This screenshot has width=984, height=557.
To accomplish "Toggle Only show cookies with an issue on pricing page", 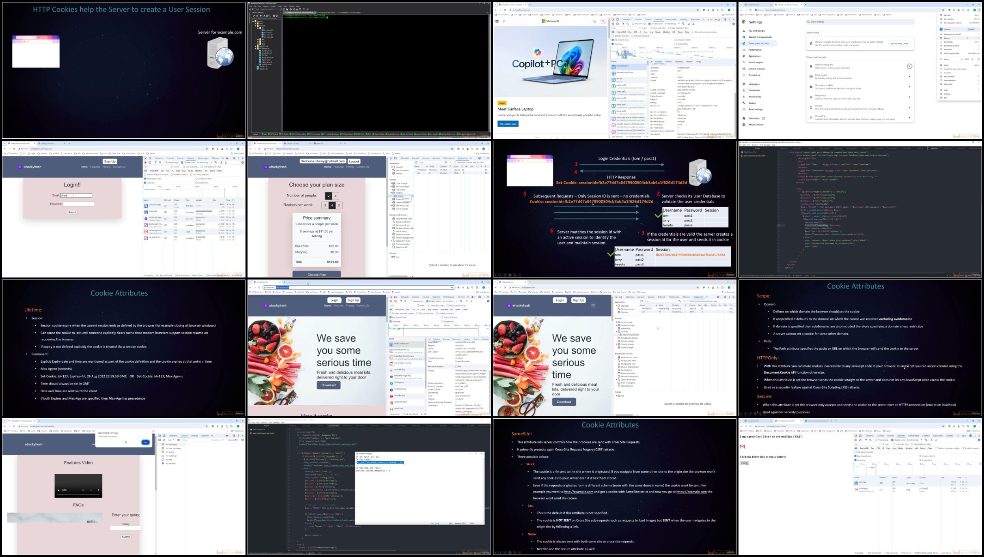I will (455, 162).
